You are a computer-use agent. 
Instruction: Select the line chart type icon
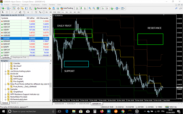(85, 8)
